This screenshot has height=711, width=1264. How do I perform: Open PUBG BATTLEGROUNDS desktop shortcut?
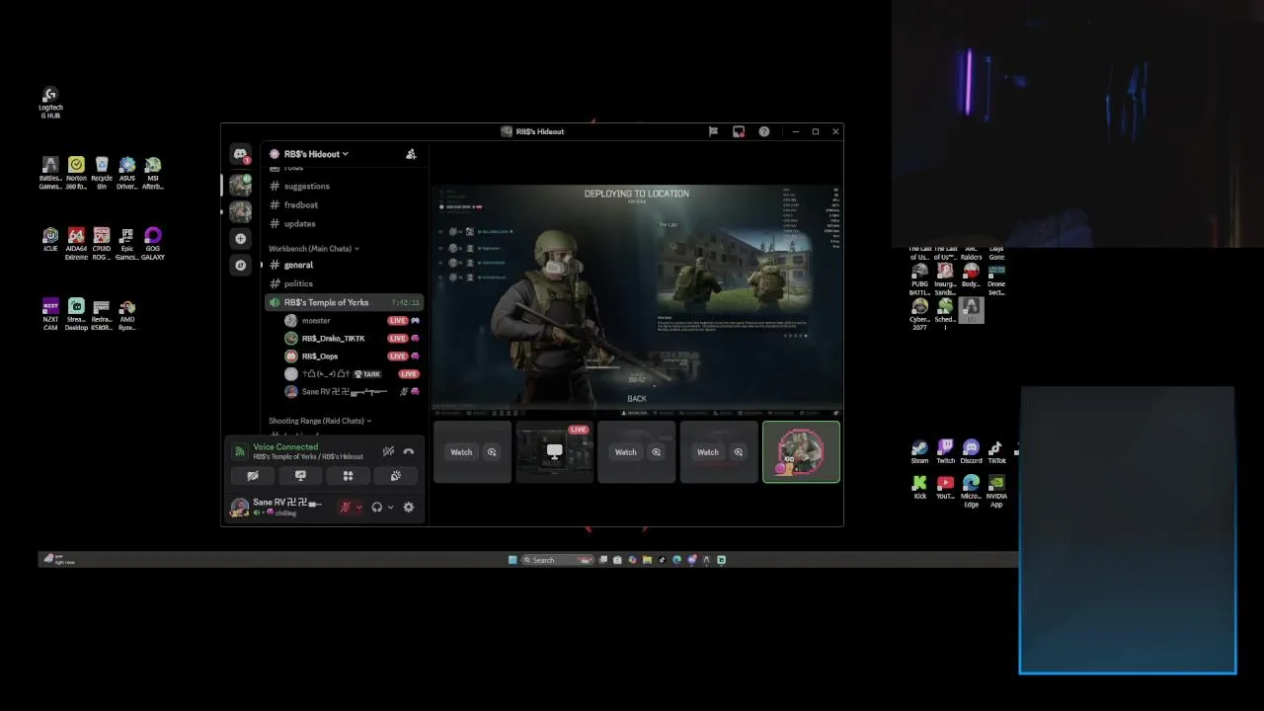click(919, 278)
